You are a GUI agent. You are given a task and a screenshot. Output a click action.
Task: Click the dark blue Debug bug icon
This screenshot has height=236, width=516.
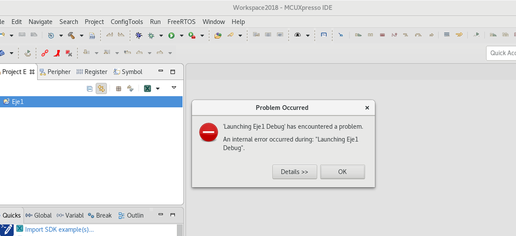(x=138, y=35)
